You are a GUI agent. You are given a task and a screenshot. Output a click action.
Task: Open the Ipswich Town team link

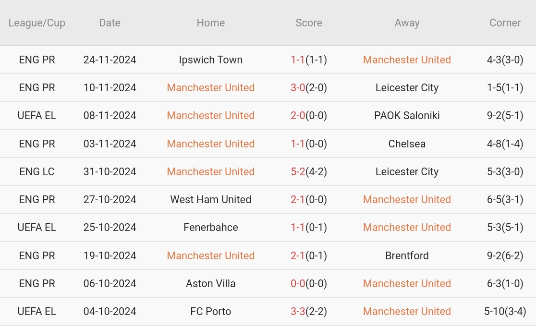click(210, 60)
